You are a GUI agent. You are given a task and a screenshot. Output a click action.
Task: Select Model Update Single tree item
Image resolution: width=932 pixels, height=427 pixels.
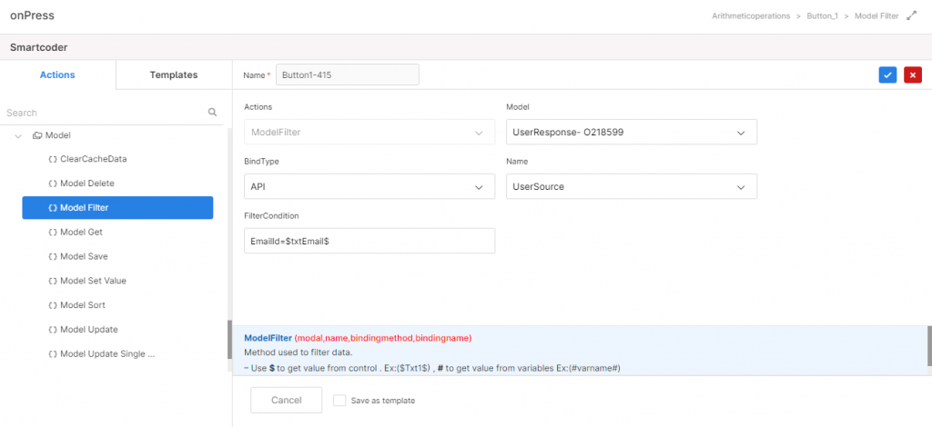tap(107, 353)
